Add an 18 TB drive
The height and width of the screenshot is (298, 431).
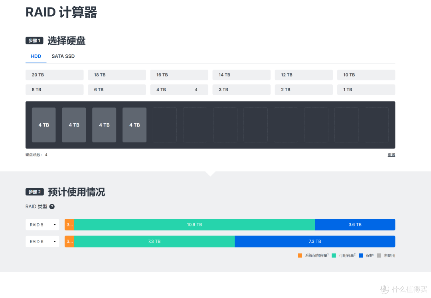coord(117,75)
